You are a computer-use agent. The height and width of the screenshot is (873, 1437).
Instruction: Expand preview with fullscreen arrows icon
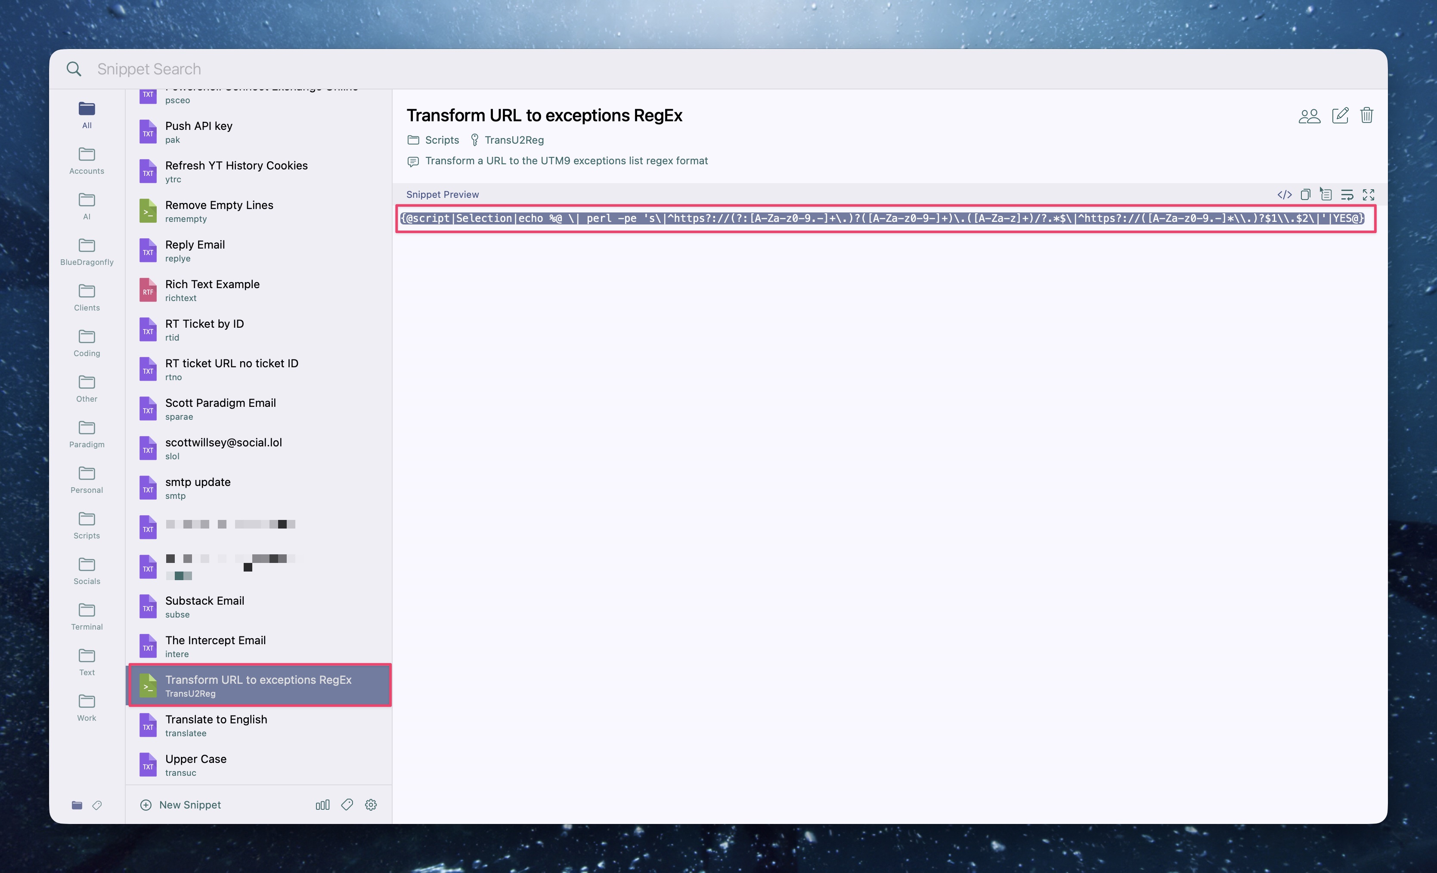click(x=1368, y=195)
